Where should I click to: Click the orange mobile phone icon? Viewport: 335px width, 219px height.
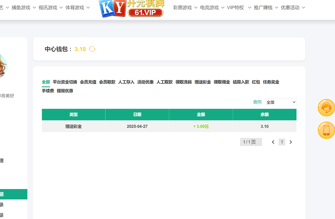point(326,130)
